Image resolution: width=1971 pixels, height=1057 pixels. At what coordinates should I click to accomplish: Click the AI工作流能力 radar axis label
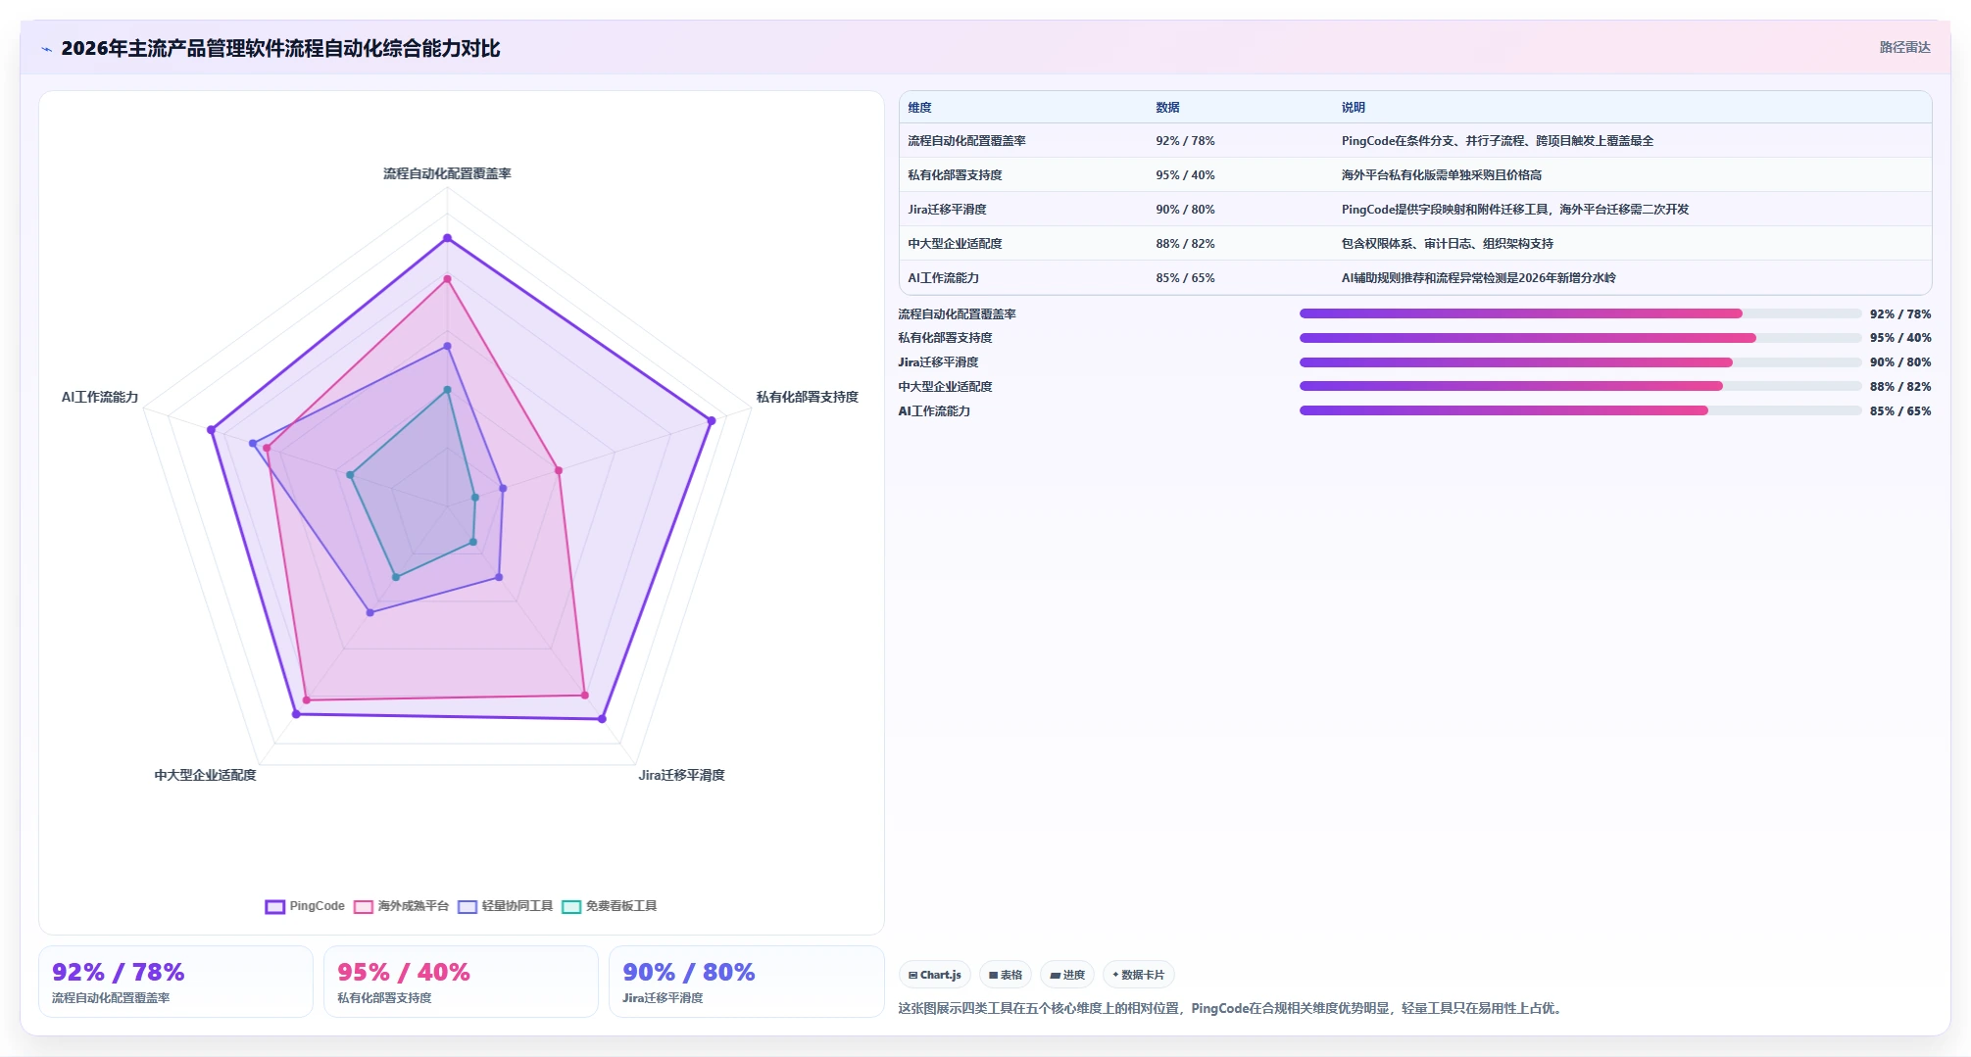tap(100, 397)
